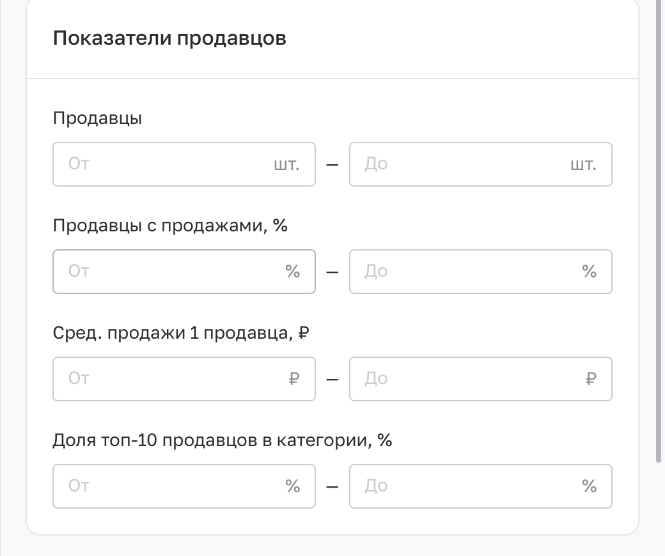This screenshot has width=665, height=556.
Task: Click the % symbol in Продавцы с продажами "От" field
Action: (293, 271)
